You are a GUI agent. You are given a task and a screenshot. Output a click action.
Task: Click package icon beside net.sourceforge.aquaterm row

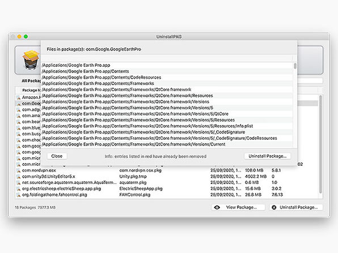click(x=19, y=183)
